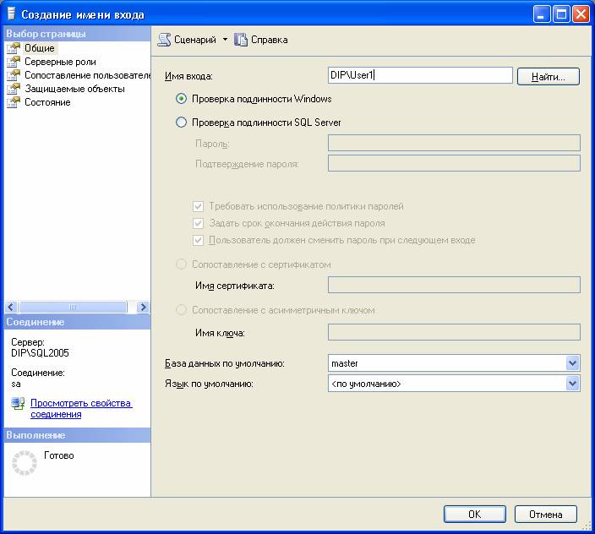Expand the Язык по умолчанию dropdown
595x534 pixels.
pos(573,384)
